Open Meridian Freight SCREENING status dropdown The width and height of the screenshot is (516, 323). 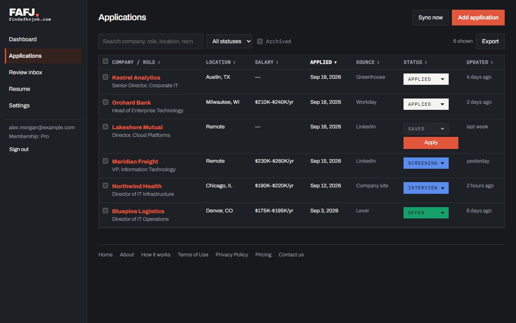(426, 163)
